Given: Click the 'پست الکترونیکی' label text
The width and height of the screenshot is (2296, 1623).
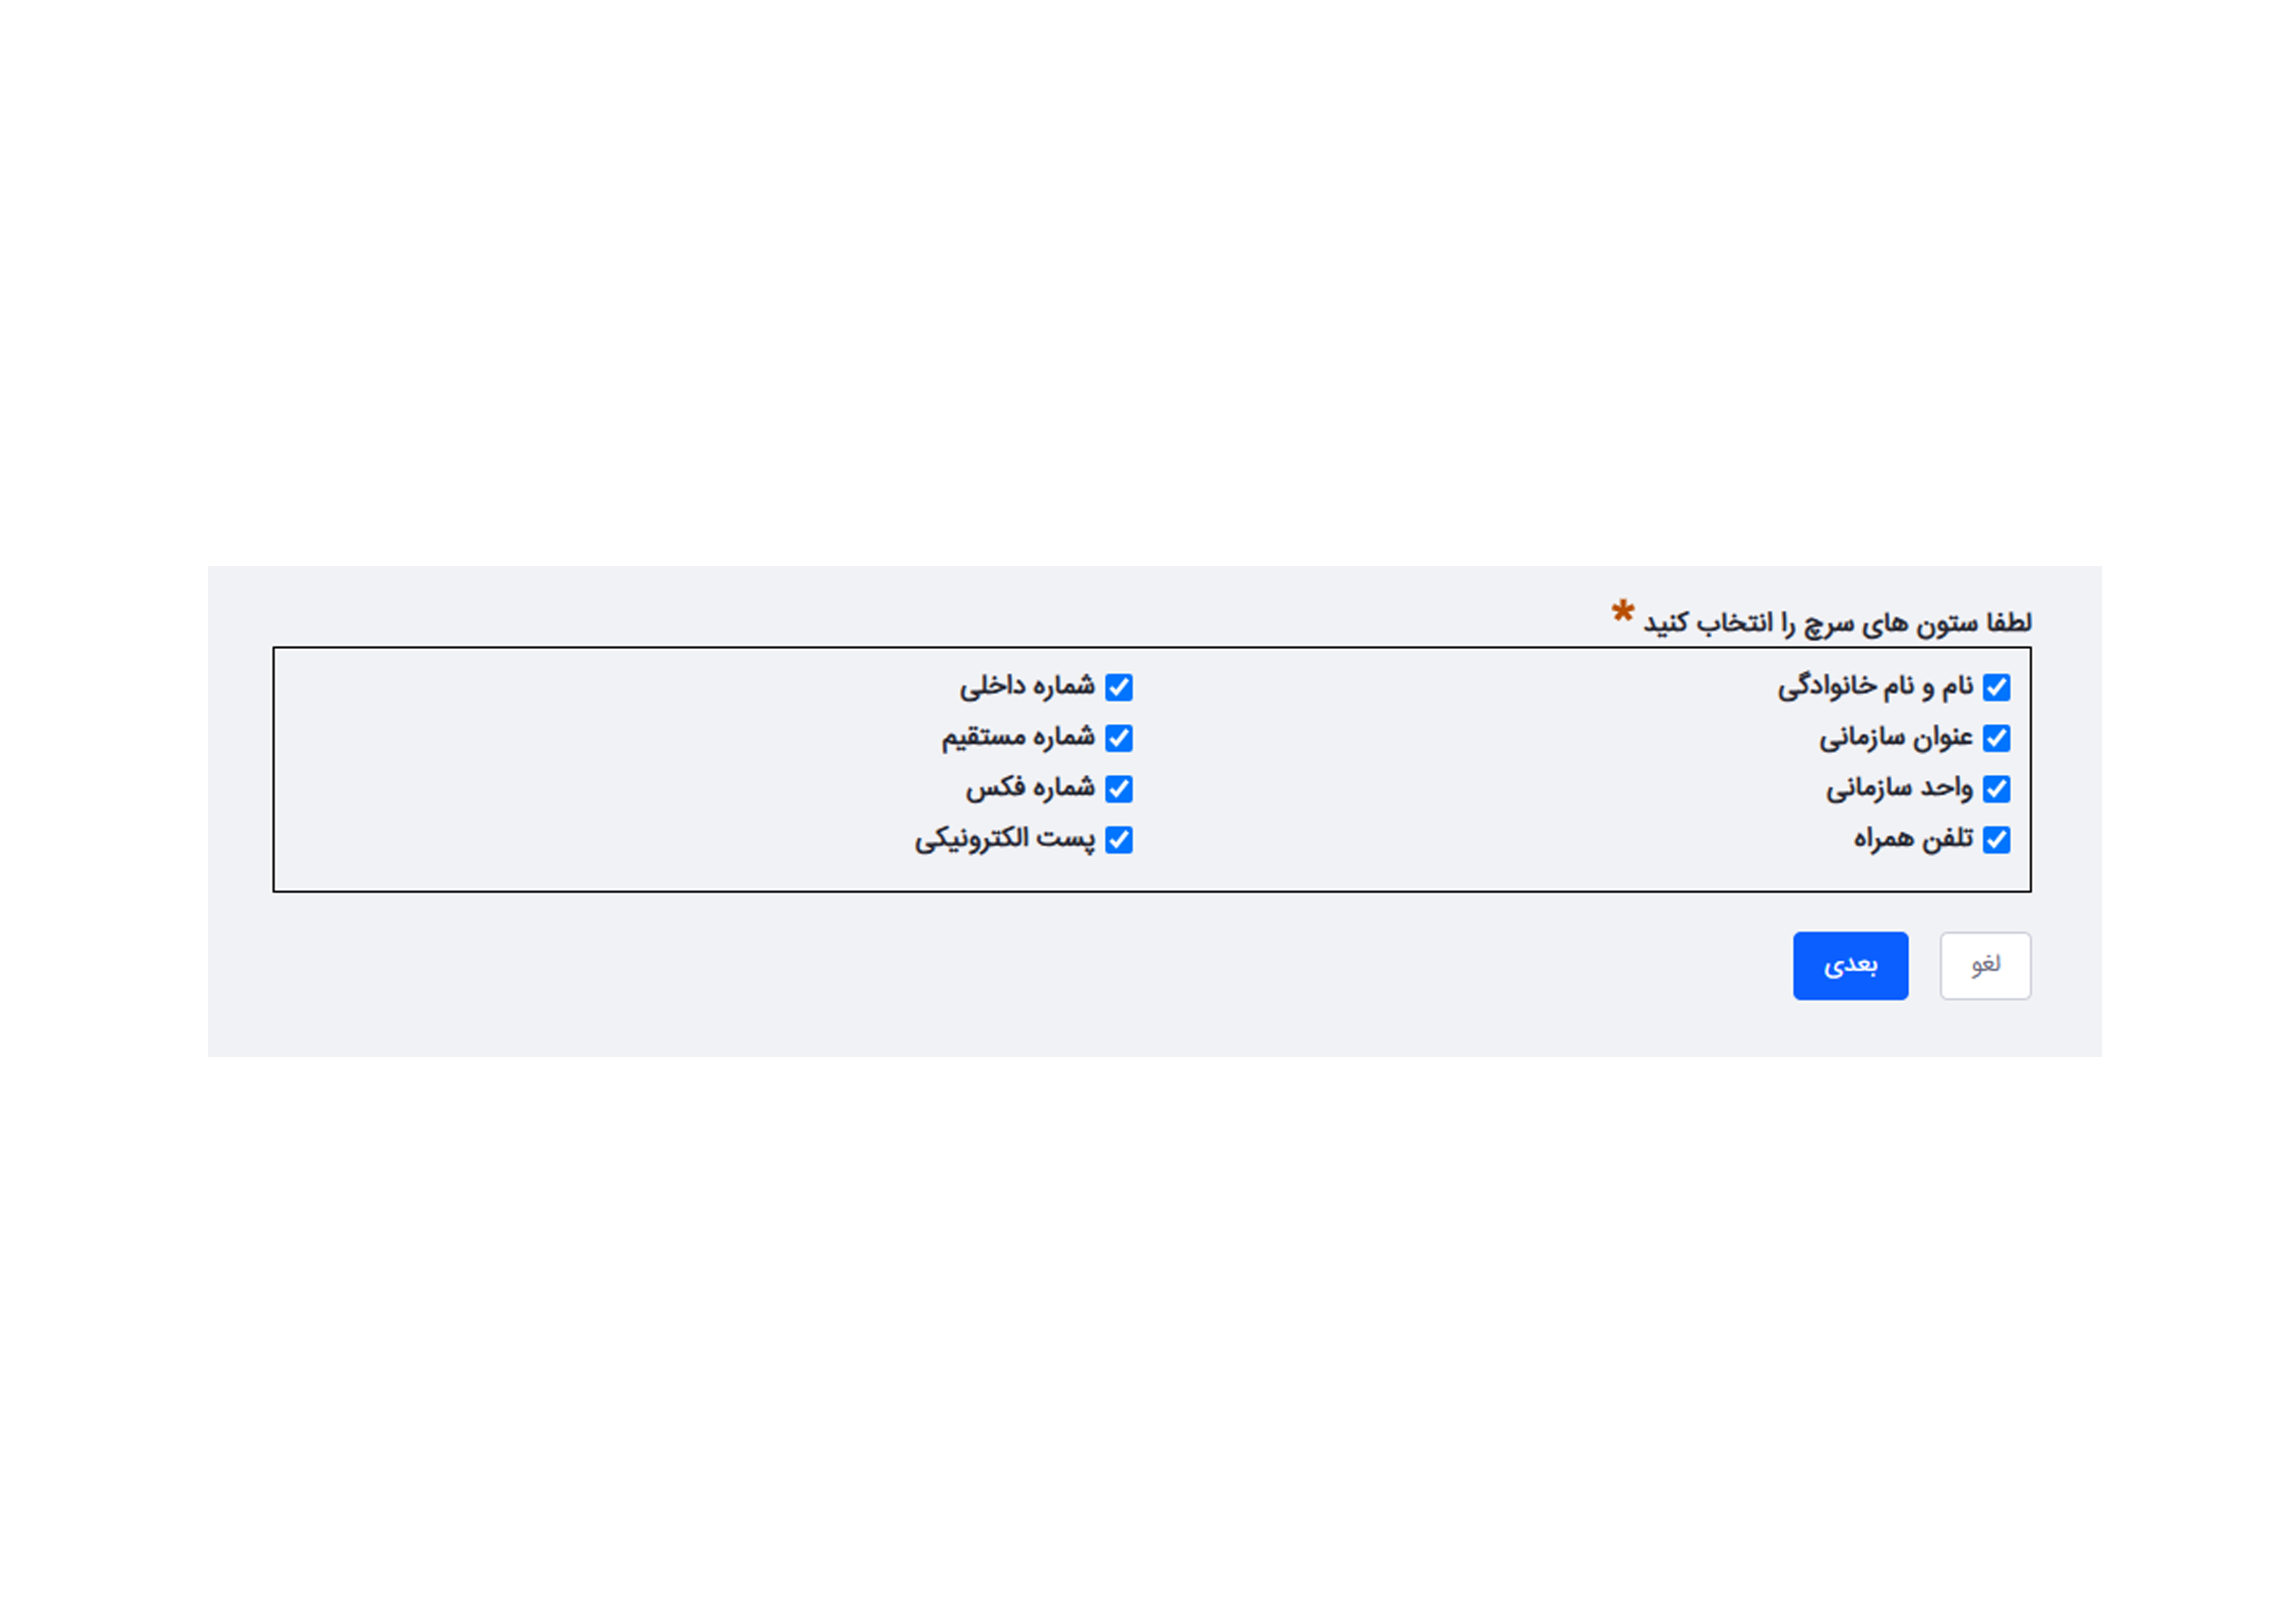Looking at the screenshot, I should (1005, 840).
